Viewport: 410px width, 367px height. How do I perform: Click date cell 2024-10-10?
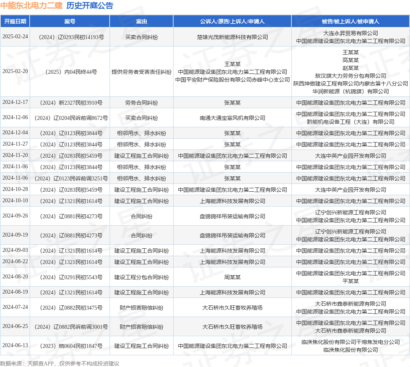[x=15, y=201]
